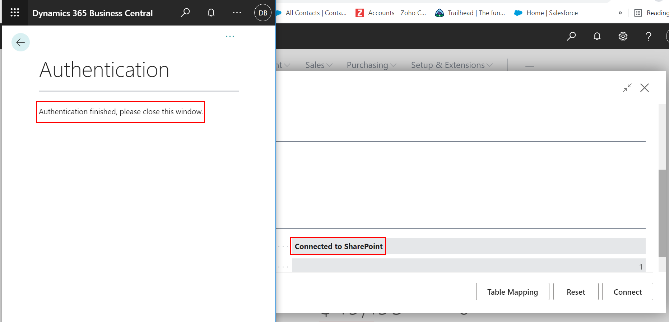Collapse the dialog with shrink arrows icon
Image resolution: width=669 pixels, height=322 pixels.
(x=627, y=88)
